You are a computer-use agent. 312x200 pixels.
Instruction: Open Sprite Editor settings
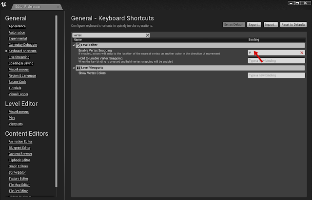point(17,172)
